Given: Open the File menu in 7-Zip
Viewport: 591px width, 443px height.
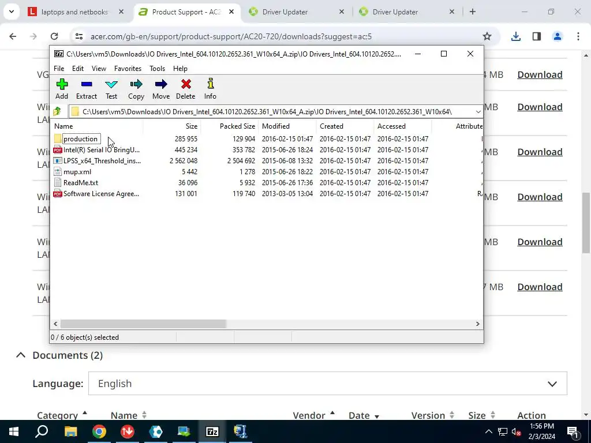Looking at the screenshot, I should click(x=59, y=68).
